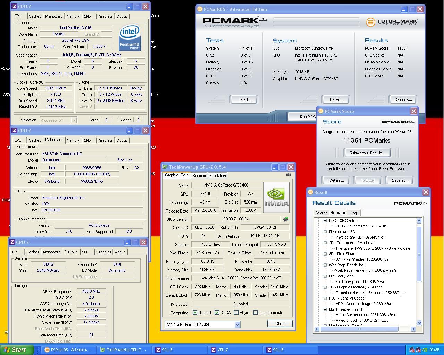Open the GeForce GTX 480 GPU selector dropdown
Viewport: 444px width, 355px height.
point(237,325)
